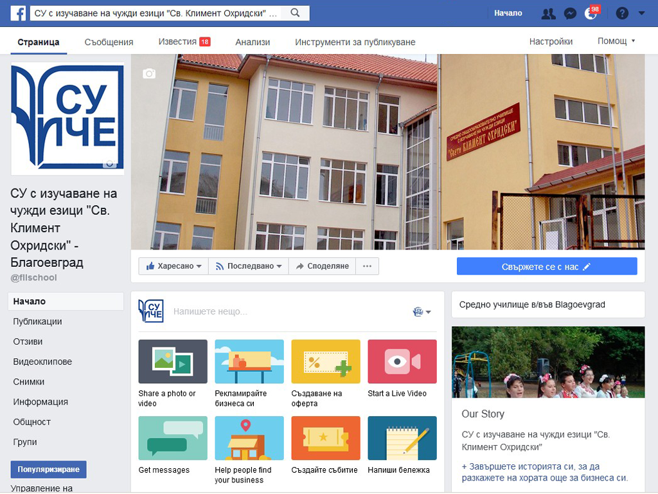Screen dimensions: 658x494
Task: Click Начало in the top bar
Action: click(x=508, y=13)
